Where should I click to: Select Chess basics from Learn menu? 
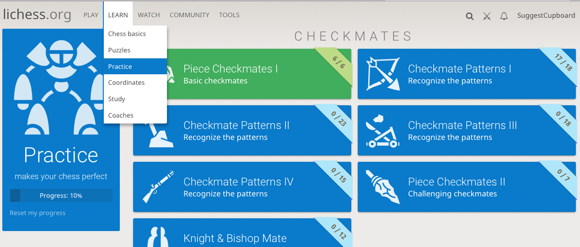point(127,34)
